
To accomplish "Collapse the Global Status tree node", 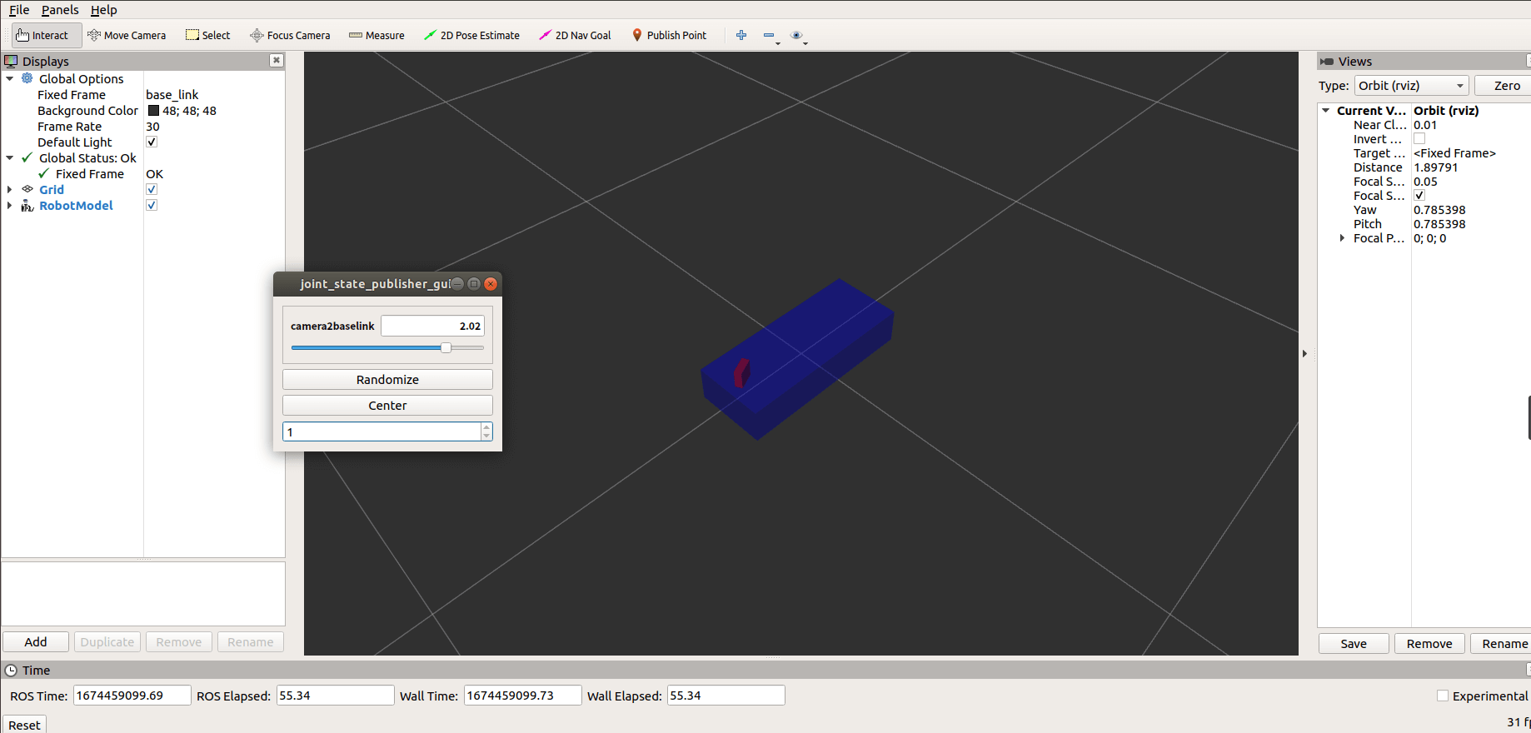I will (x=10, y=157).
